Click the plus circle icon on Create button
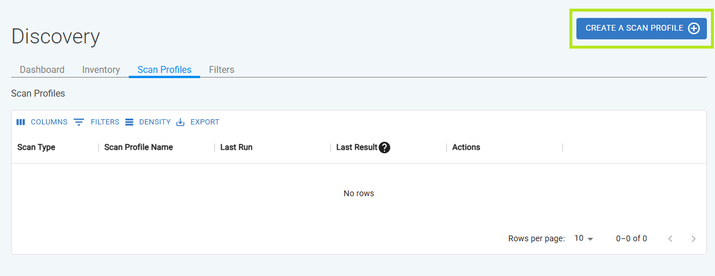Screen dimensions: 715x276 coord(694,28)
